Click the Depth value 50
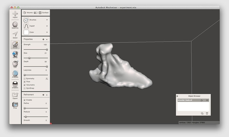 pos(46,62)
